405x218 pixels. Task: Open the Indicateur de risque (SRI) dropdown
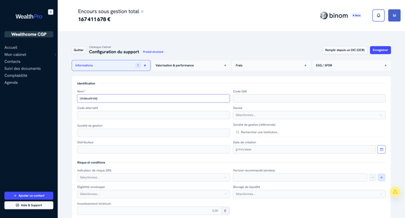pos(153,177)
